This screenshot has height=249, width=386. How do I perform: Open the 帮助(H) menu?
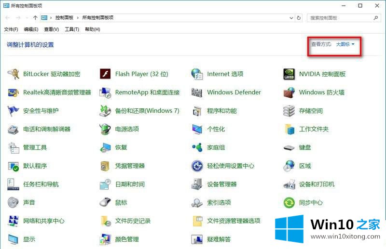(x=92, y=29)
